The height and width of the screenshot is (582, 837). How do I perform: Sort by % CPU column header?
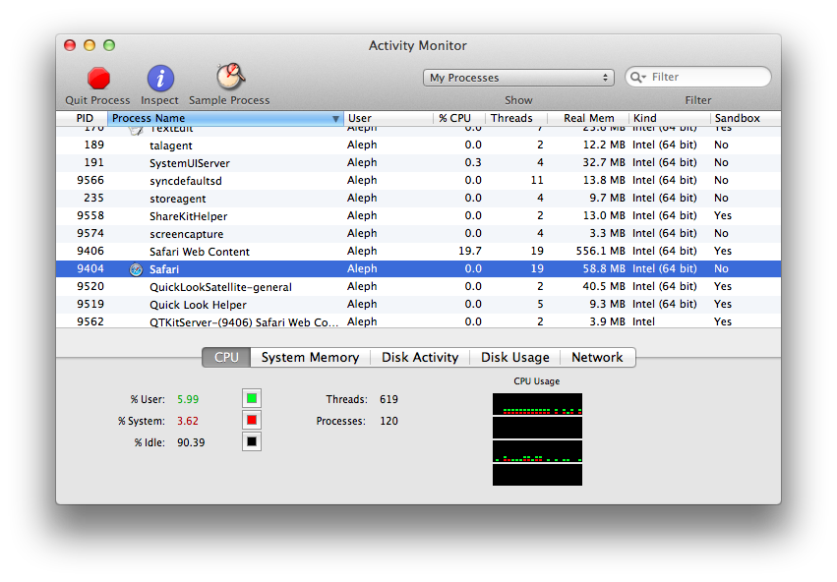tap(458, 118)
